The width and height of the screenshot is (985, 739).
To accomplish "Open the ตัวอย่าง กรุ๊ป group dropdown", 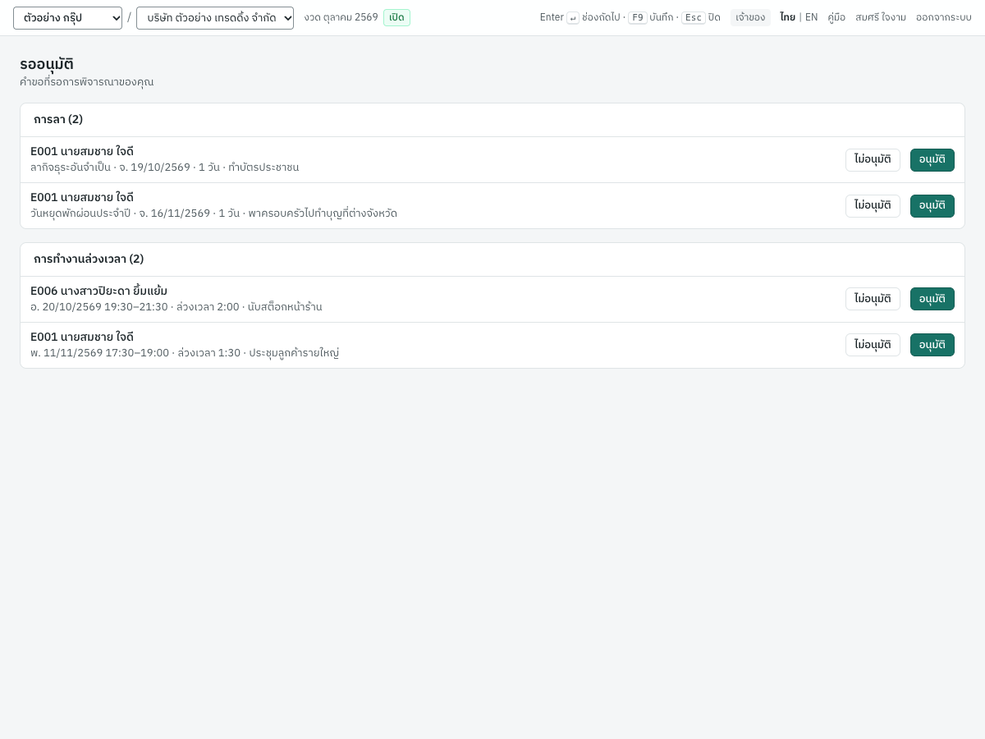I will 67,18.
